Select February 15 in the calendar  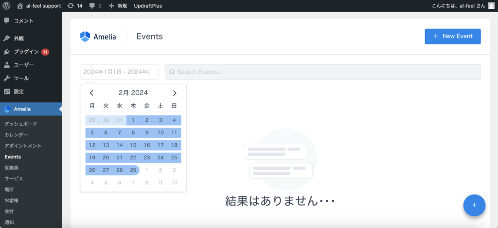point(133,145)
